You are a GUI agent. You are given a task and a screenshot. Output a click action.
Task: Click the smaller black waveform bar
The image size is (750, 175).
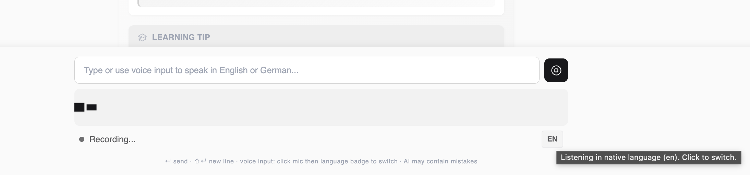point(92,107)
